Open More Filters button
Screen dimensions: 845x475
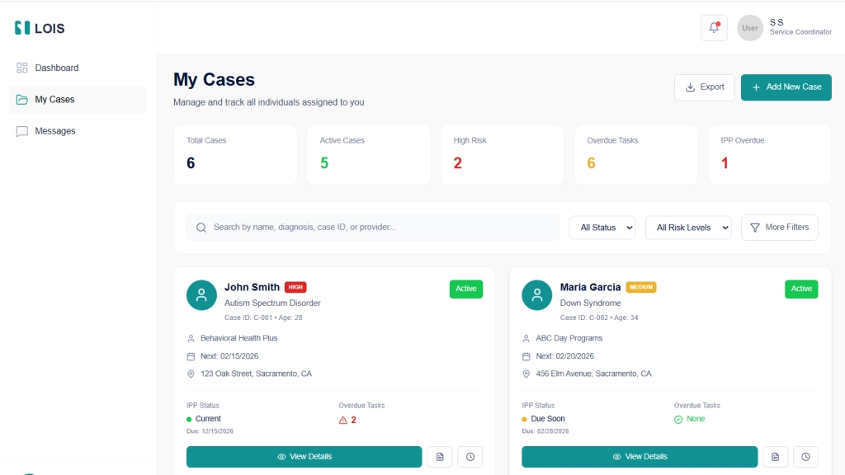[779, 228]
